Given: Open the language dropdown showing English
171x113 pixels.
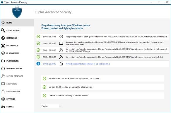Looking at the screenshot, I should [51, 106].
